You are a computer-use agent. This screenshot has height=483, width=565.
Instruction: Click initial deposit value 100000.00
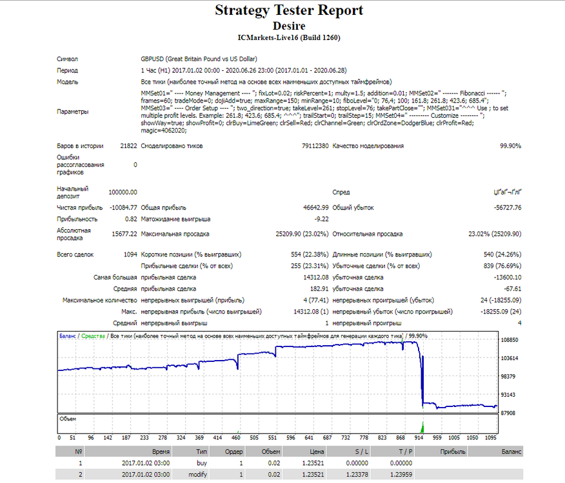click(x=123, y=193)
